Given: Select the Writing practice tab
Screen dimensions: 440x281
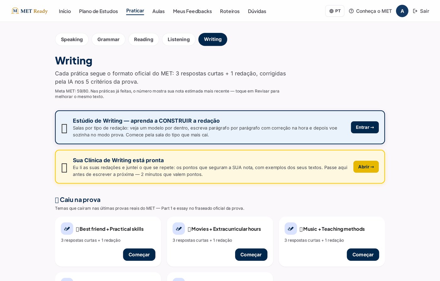Looking at the screenshot, I should coord(213,40).
